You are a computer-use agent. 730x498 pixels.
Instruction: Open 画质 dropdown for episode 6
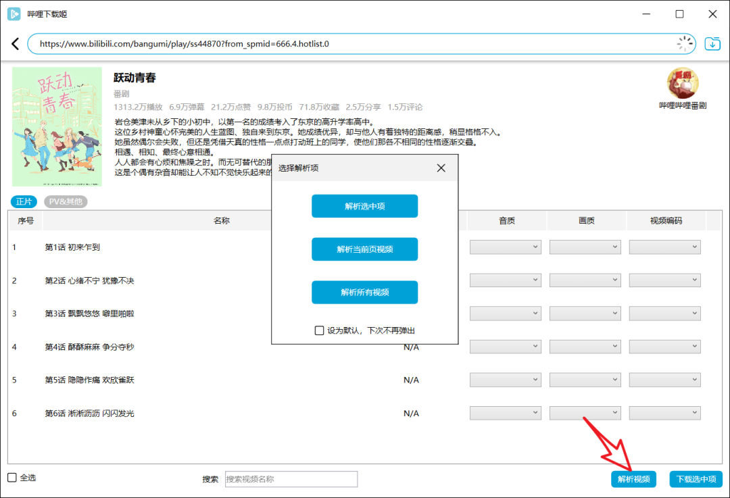pyautogui.click(x=585, y=413)
